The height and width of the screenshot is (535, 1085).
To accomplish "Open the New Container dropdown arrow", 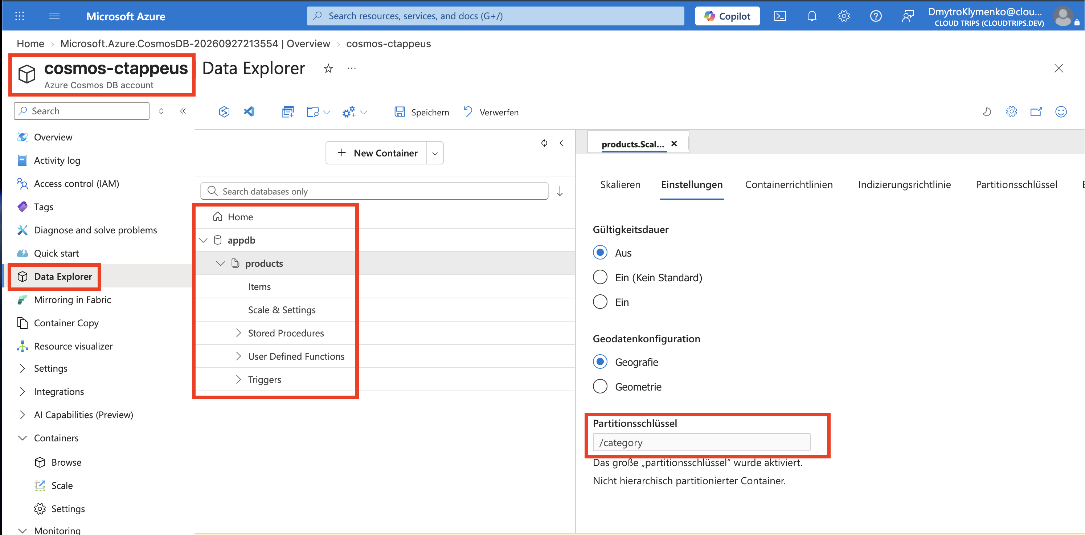I will [x=435, y=153].
